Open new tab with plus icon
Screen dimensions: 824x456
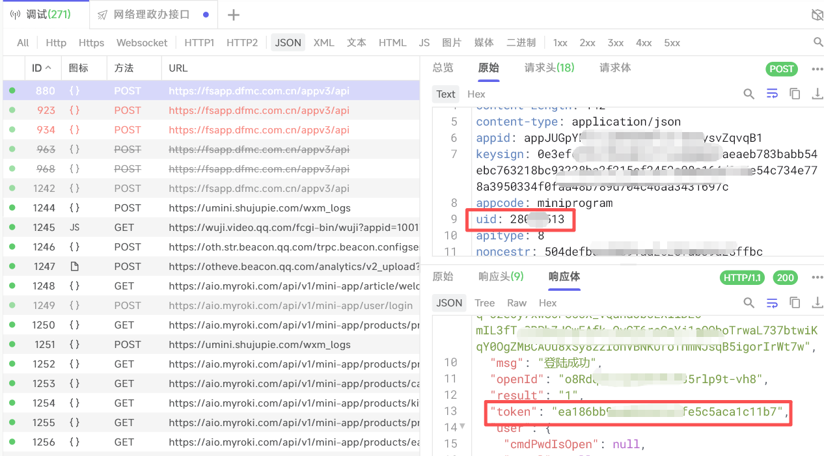pyautogui.click(x=234, y=15)
